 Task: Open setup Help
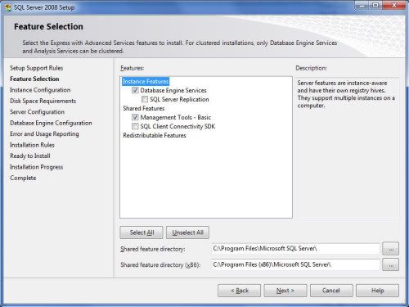(x=377, y=291)
